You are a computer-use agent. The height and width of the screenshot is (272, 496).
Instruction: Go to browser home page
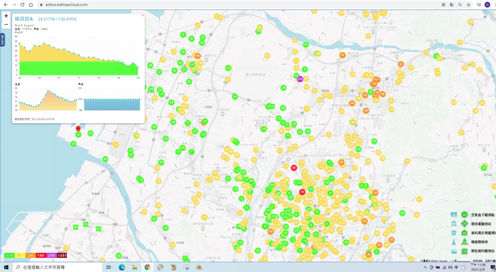coord(31,5)
